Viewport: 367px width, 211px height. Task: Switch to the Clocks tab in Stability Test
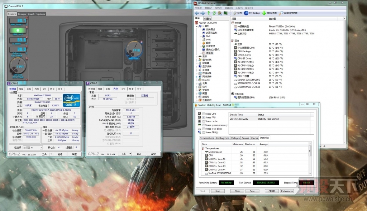[x=254, y=138]
